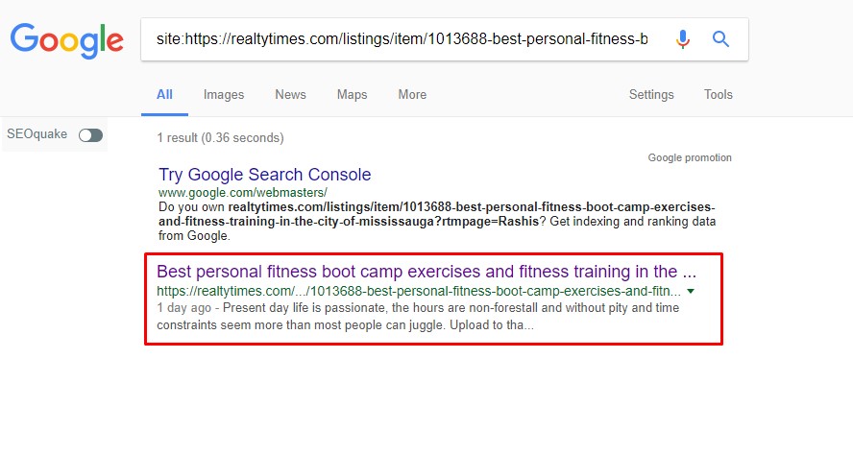This screenshot has height=454, width=853.
Task: Open the More search categories menu
Action: pos(412,94)
